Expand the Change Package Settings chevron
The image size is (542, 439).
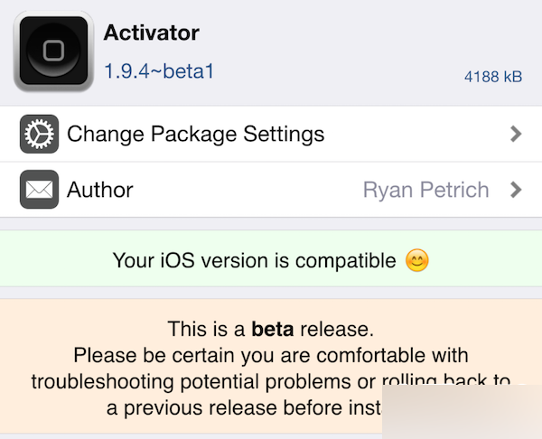click(516, 135)
